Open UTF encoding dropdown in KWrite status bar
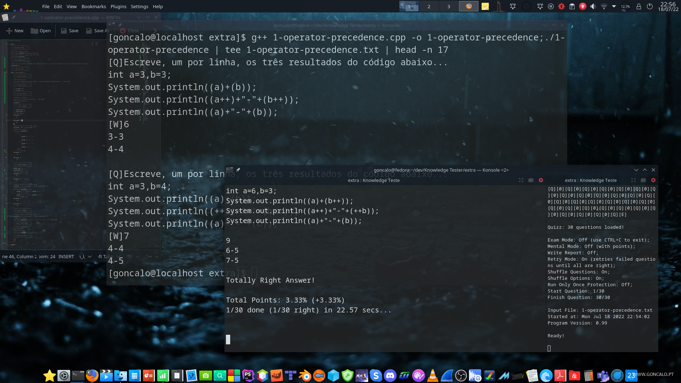Viewport: 681px width, 383px height. (x=133, y=256)
